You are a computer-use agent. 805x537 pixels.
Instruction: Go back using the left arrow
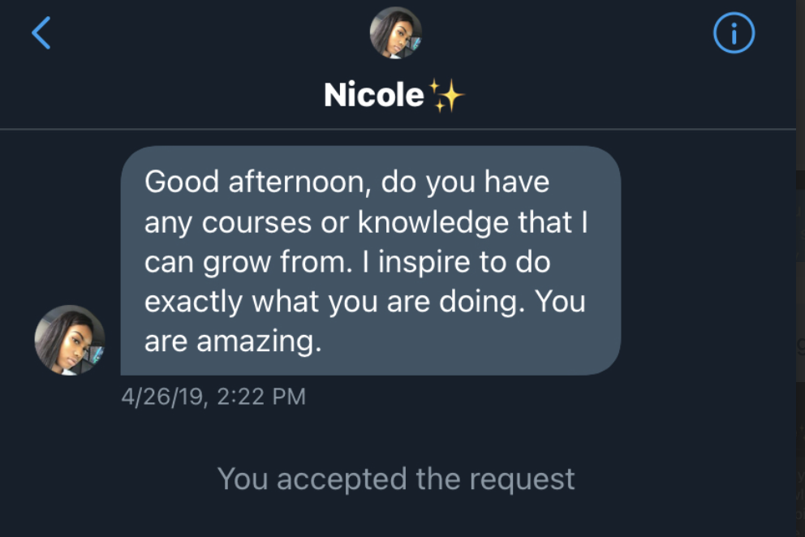[x=41, y=33]
